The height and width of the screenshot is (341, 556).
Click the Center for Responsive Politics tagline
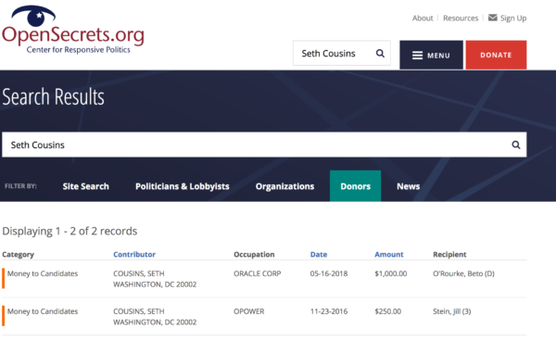click(79, 50)
